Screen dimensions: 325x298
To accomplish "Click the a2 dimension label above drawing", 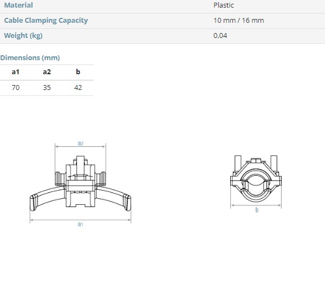I will (80, 143).
